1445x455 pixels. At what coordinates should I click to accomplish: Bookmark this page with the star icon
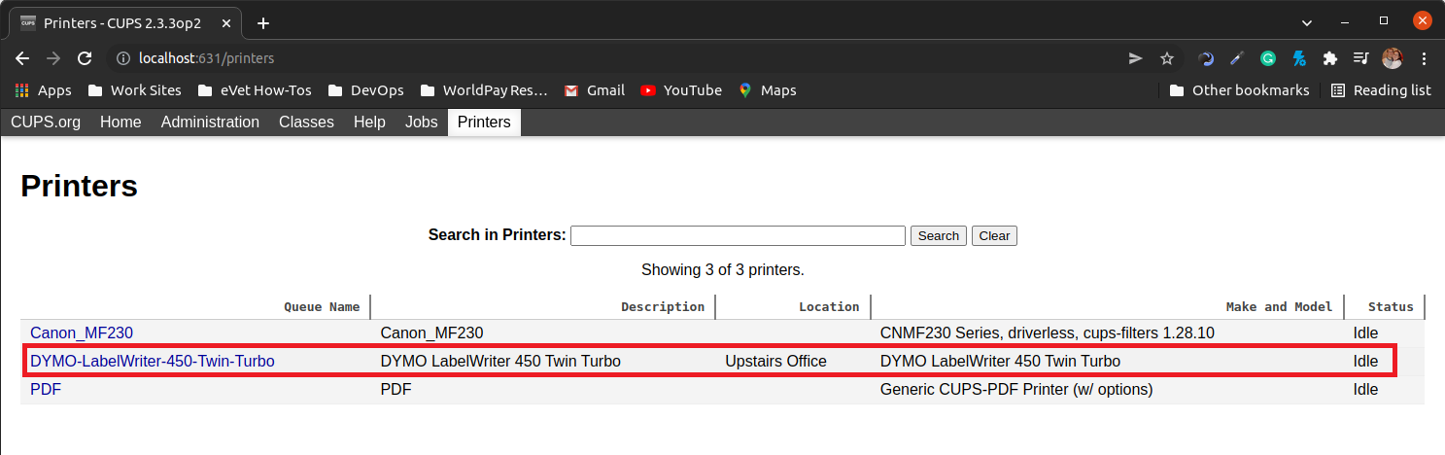click(1167, 58)
